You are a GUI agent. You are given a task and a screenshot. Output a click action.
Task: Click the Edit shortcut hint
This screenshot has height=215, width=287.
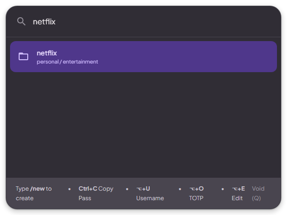point(238,193)
